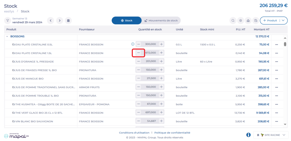The width and height of the screenshot is (291, 141).
Task: Increase quantity of EAU PLATE CRISTALINE 0.5L
Action: (x=161, y=44)
